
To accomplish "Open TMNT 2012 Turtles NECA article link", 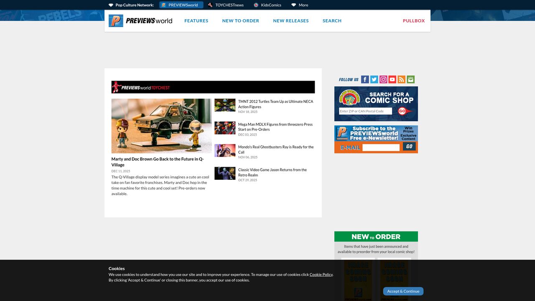I will click(x=275, y=104).
